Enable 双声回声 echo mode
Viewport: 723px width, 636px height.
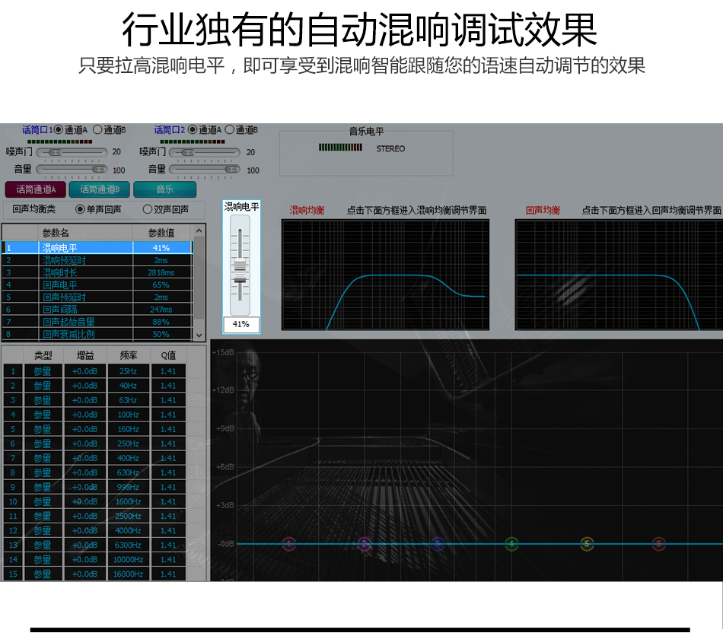[148, 209]
